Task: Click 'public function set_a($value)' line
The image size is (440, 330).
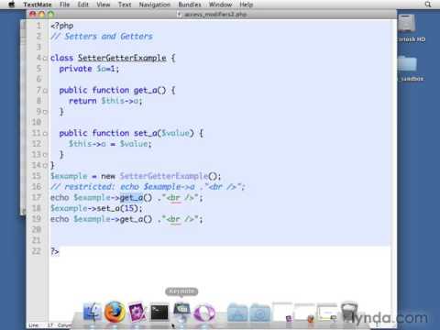Action: point(131,133)
